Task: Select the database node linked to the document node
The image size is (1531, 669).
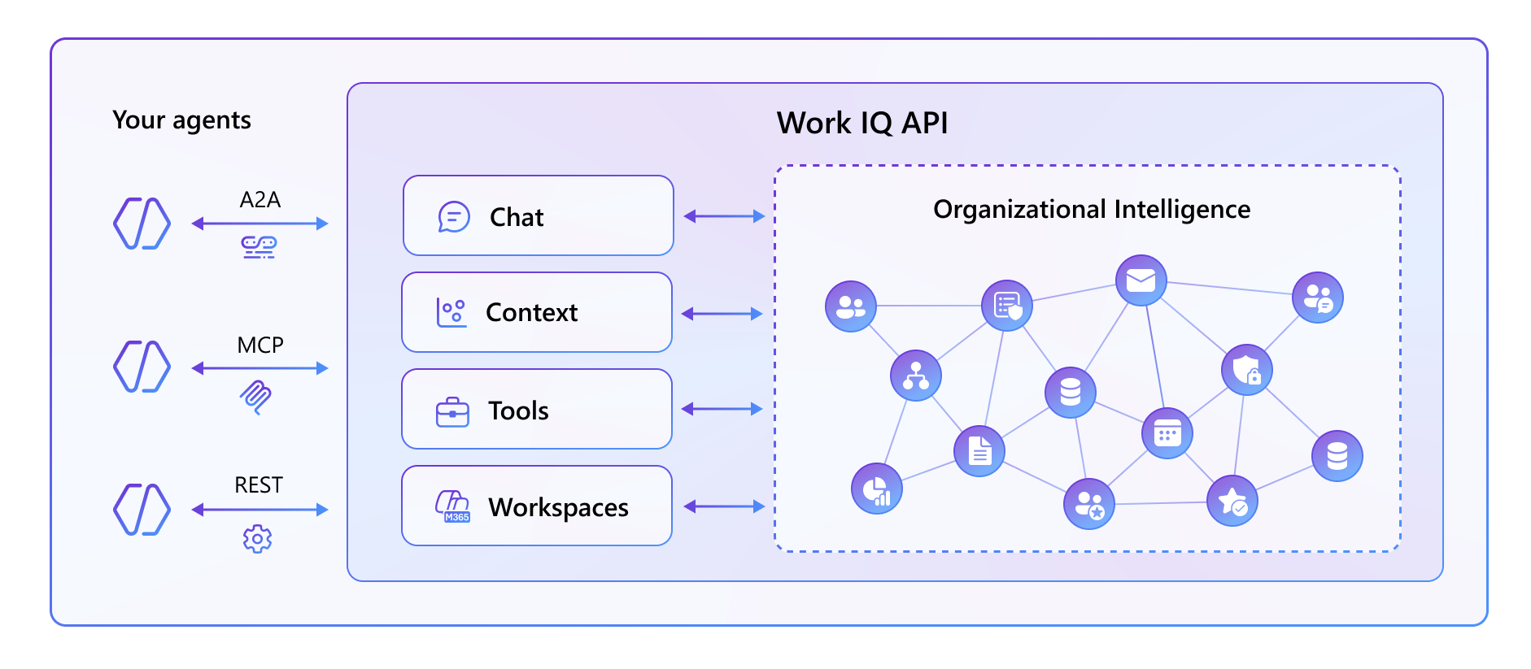Action: coord(1071,392)
